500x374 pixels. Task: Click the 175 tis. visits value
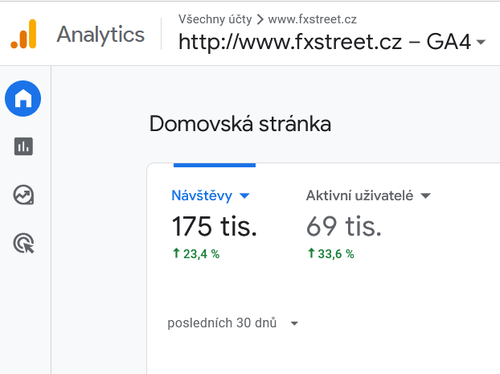coord(215,226)
